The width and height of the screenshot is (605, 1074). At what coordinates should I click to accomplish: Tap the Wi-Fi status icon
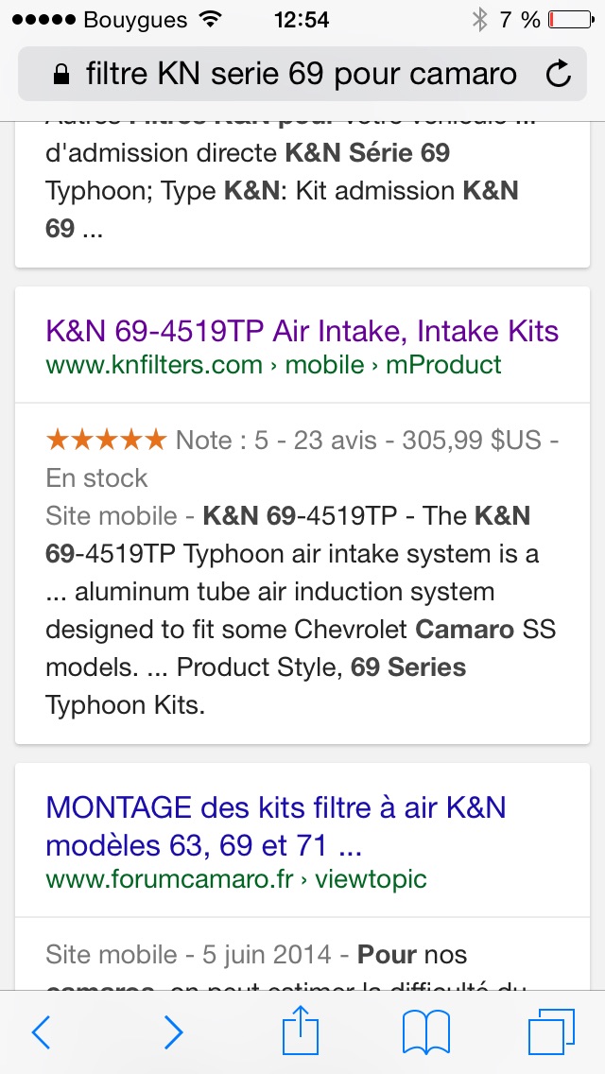pyautogui.click(x=210, y=19)
